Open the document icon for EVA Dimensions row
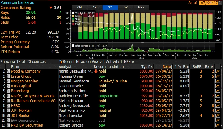Viewport: 223px width, 129px height. (x=8, y=120)
